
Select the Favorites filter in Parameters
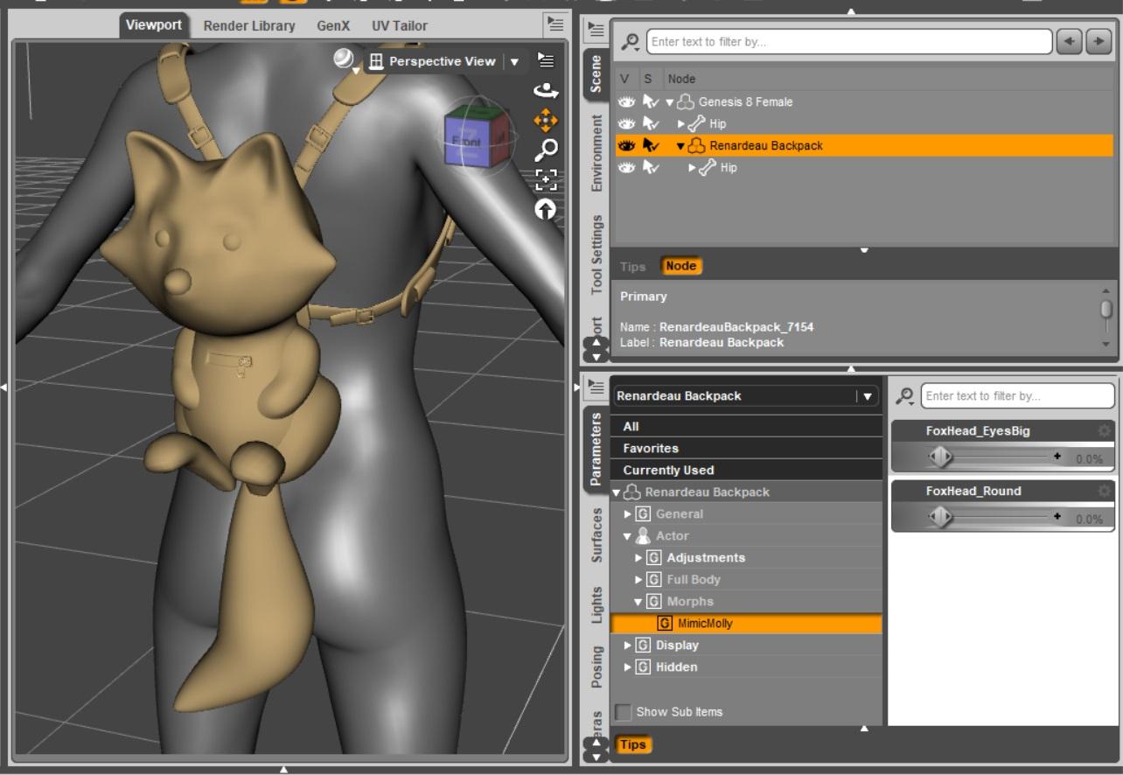tap(747, 449)
